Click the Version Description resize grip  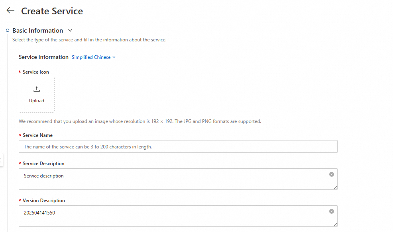335,224
